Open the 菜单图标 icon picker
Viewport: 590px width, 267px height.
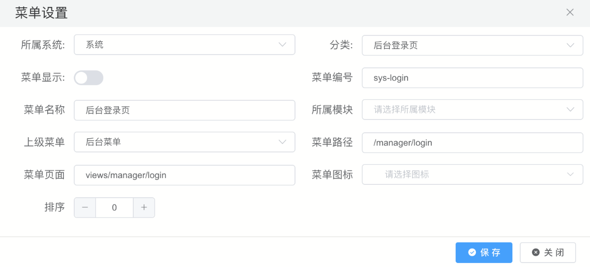tap(472, 175)
